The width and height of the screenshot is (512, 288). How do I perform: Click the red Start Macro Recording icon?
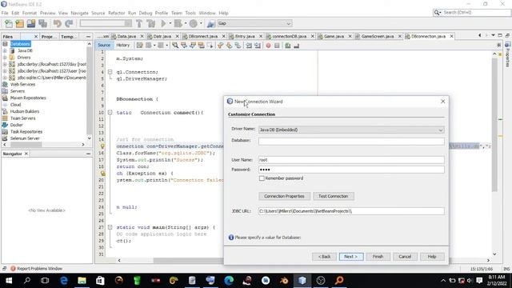(268, 46)
